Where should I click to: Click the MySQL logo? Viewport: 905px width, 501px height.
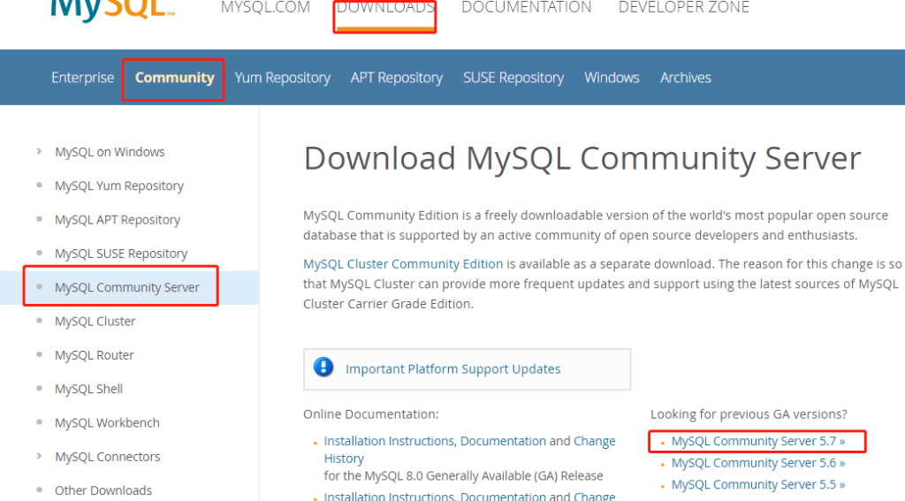pyautogui.click(x=112, y=11)
